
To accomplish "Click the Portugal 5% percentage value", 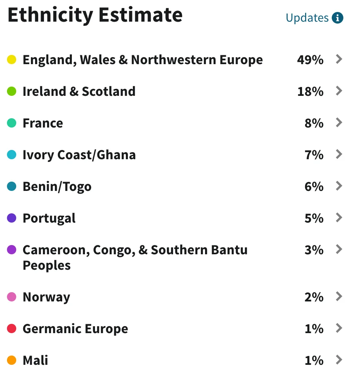I will 314,217.
